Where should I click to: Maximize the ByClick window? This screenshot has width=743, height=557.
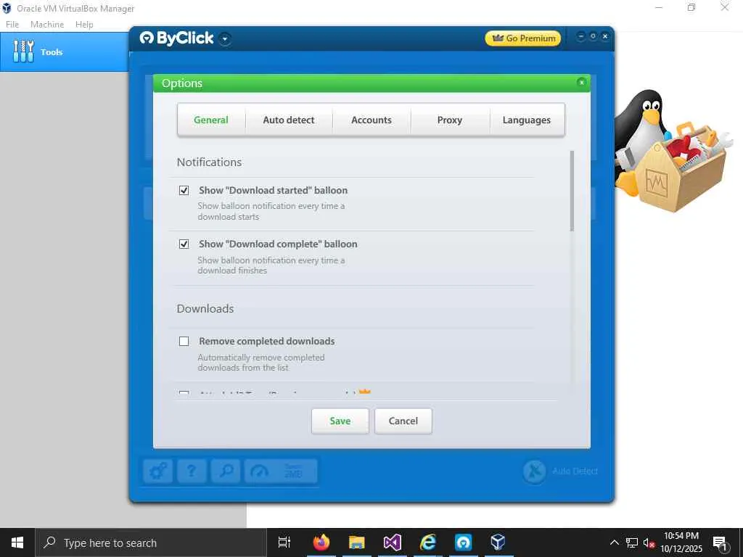pyautogui.click(x=593, y=36)
